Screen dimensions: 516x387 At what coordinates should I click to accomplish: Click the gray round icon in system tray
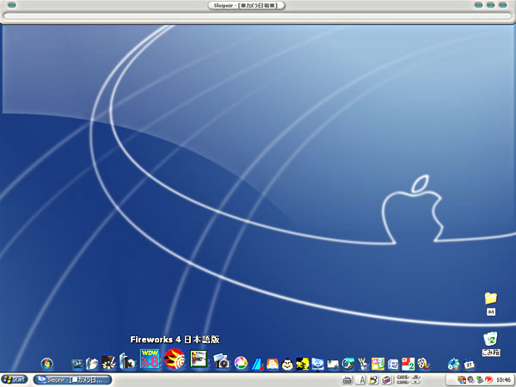[470, 380]
